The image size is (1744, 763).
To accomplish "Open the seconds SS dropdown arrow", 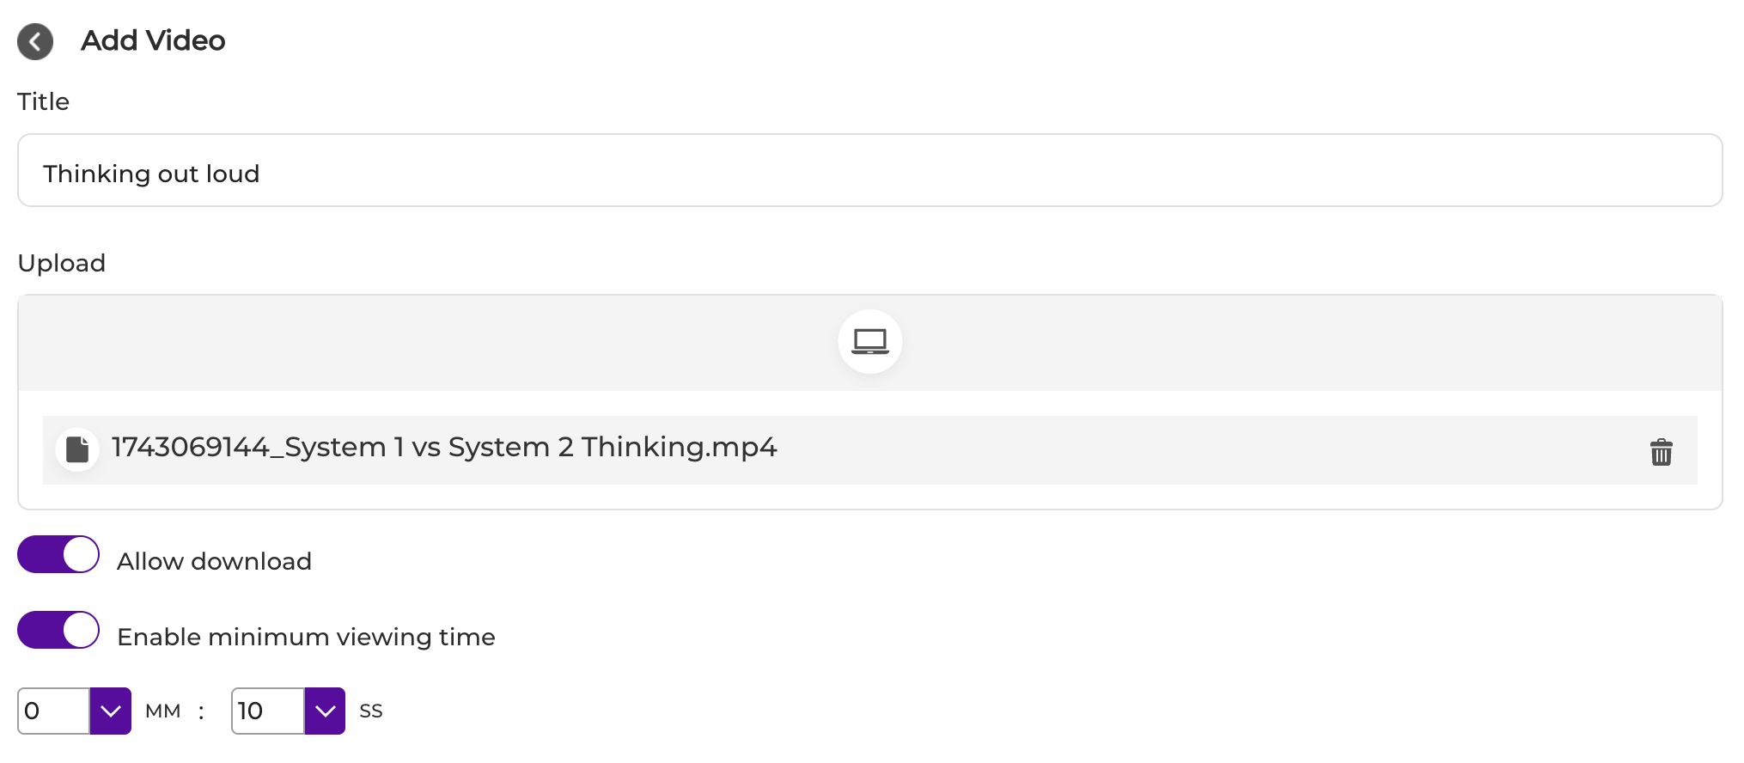I will point(325,711).
